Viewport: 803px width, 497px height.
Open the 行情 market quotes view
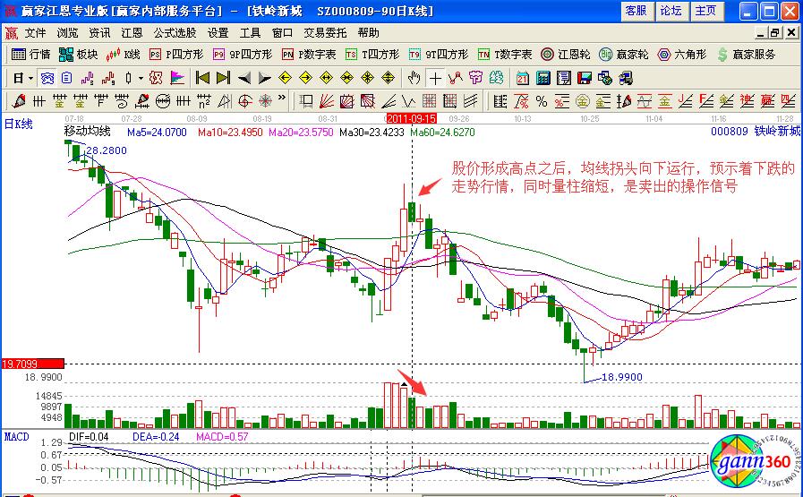pos(30,54)
